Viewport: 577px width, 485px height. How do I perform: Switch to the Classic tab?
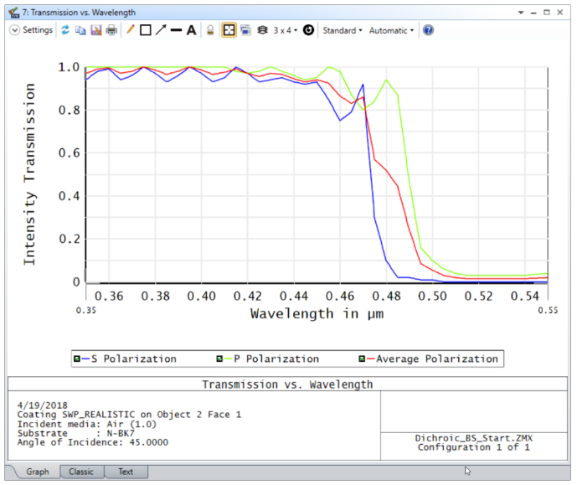click(x=80, y=472)
